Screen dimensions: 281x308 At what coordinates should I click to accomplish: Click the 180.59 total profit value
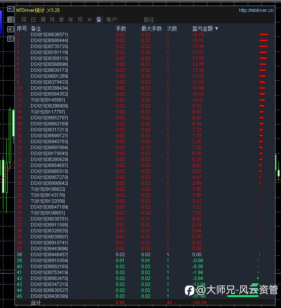[199, 303]
